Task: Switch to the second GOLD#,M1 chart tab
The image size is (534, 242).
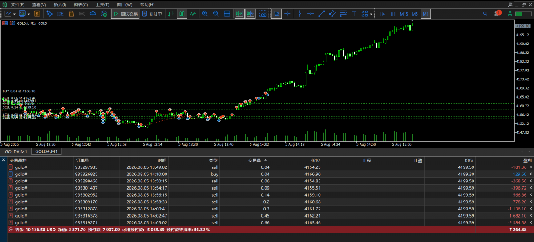Action: pyautogui.click(x=46, y=151)
